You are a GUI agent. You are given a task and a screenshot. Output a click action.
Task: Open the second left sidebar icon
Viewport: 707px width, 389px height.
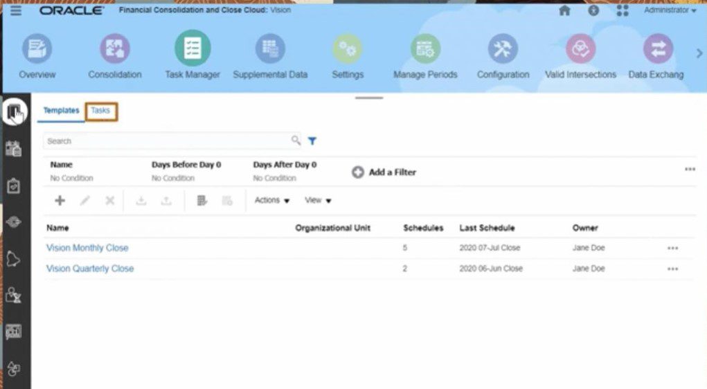pos(14,148)
